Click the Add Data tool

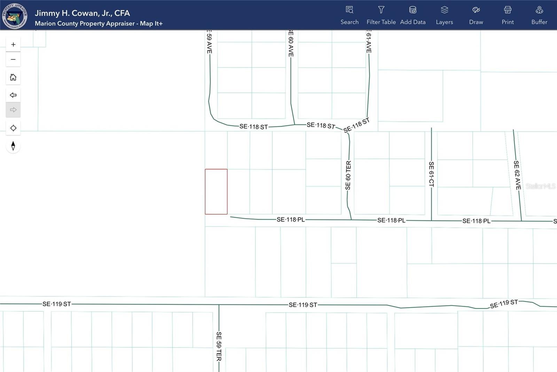pos(413,15)
